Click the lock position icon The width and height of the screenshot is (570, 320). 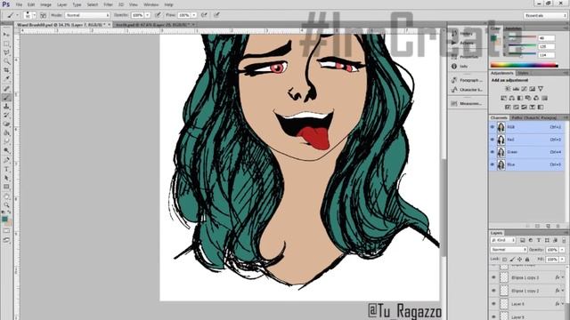[520, 259]
